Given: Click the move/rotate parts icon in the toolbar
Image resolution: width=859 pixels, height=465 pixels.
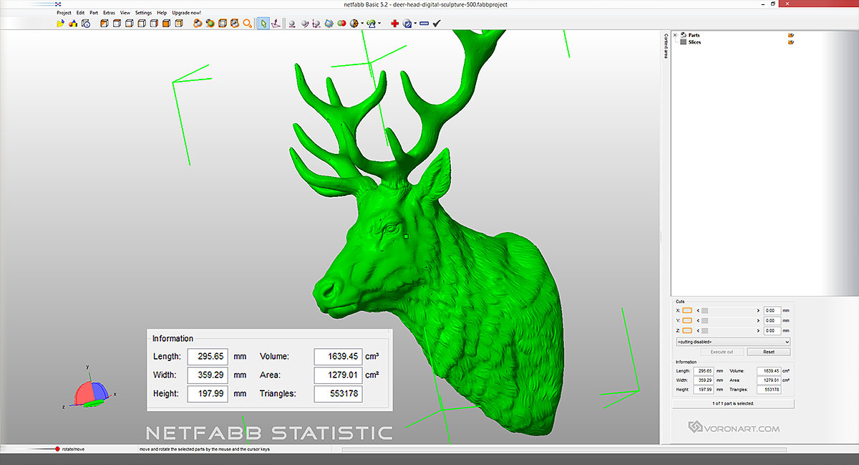Looking at the screenshot, I should [291, 23].
